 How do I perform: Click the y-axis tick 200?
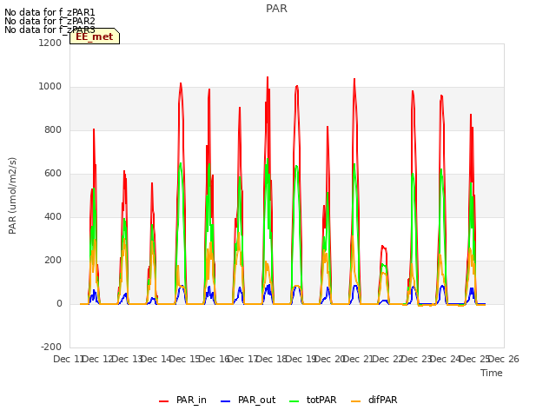[x=53, y=261]
